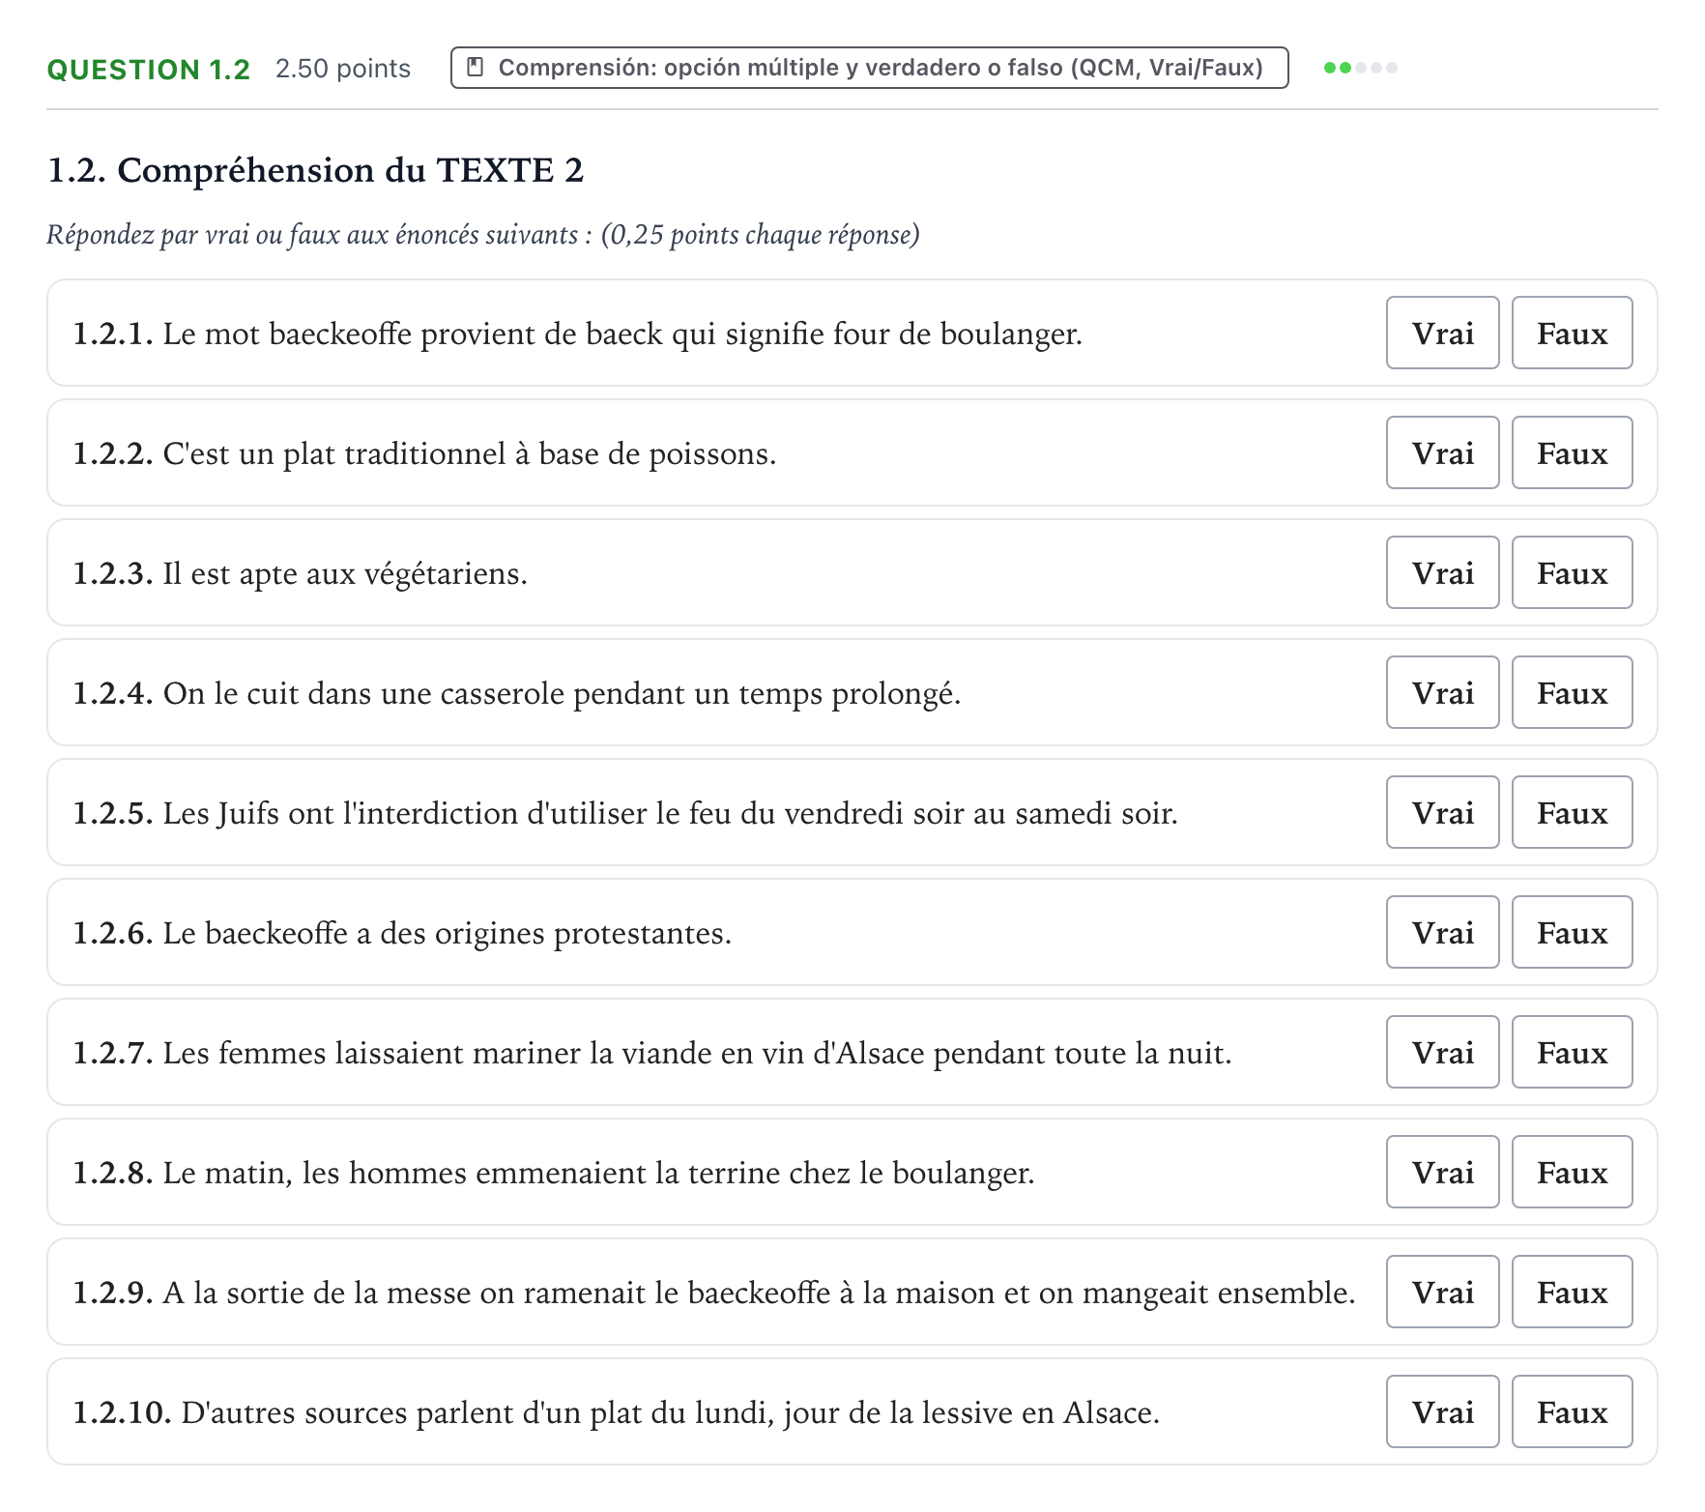
Task: Click the book icon in the Comprensión tag
Action: (475, 68)
